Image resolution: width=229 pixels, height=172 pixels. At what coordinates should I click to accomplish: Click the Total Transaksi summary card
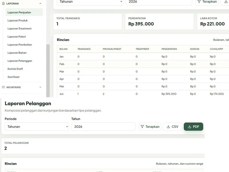(88, 22)
